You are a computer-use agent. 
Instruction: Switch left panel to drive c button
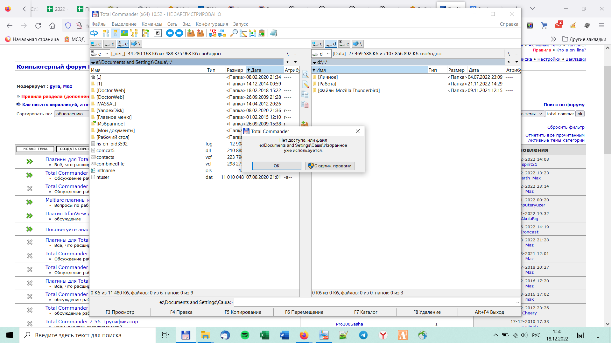[x=96, y=44]
